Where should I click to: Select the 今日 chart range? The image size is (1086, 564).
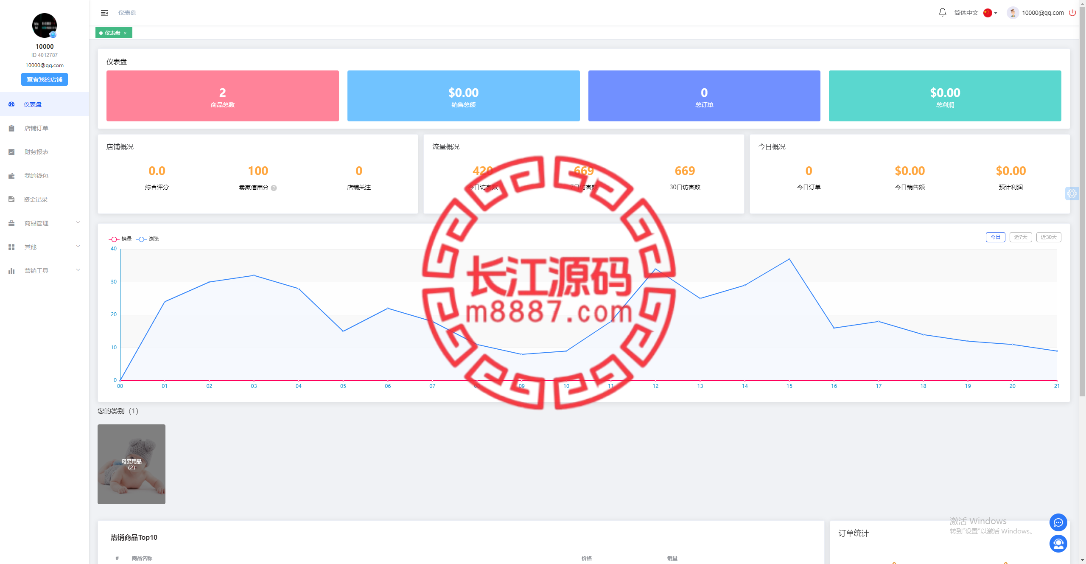(995, 237)
